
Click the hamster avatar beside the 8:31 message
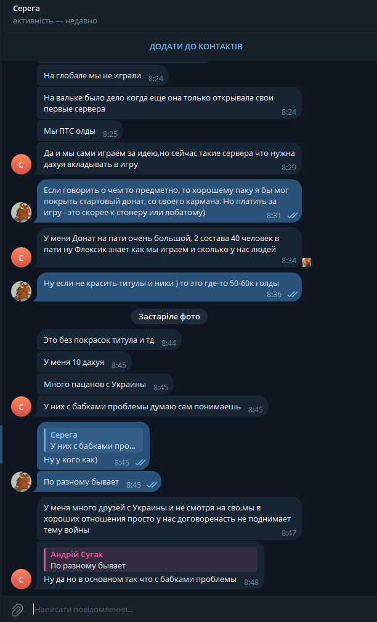pos(21,212)
